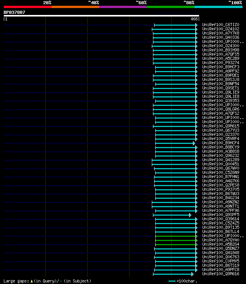Select the UniRef100_B6TWU3 label
The width and height of the screenshot is (246, 284).
tap(221, 194)
